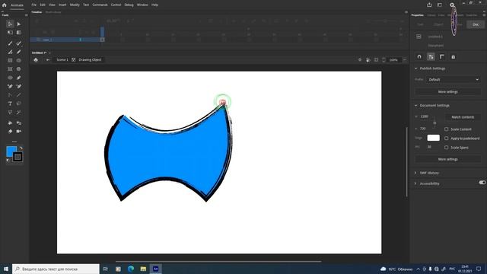Click the 100% zoom field
Image resolution: width=487 pixels, height=274 pixels.
[x=393, y=60]
